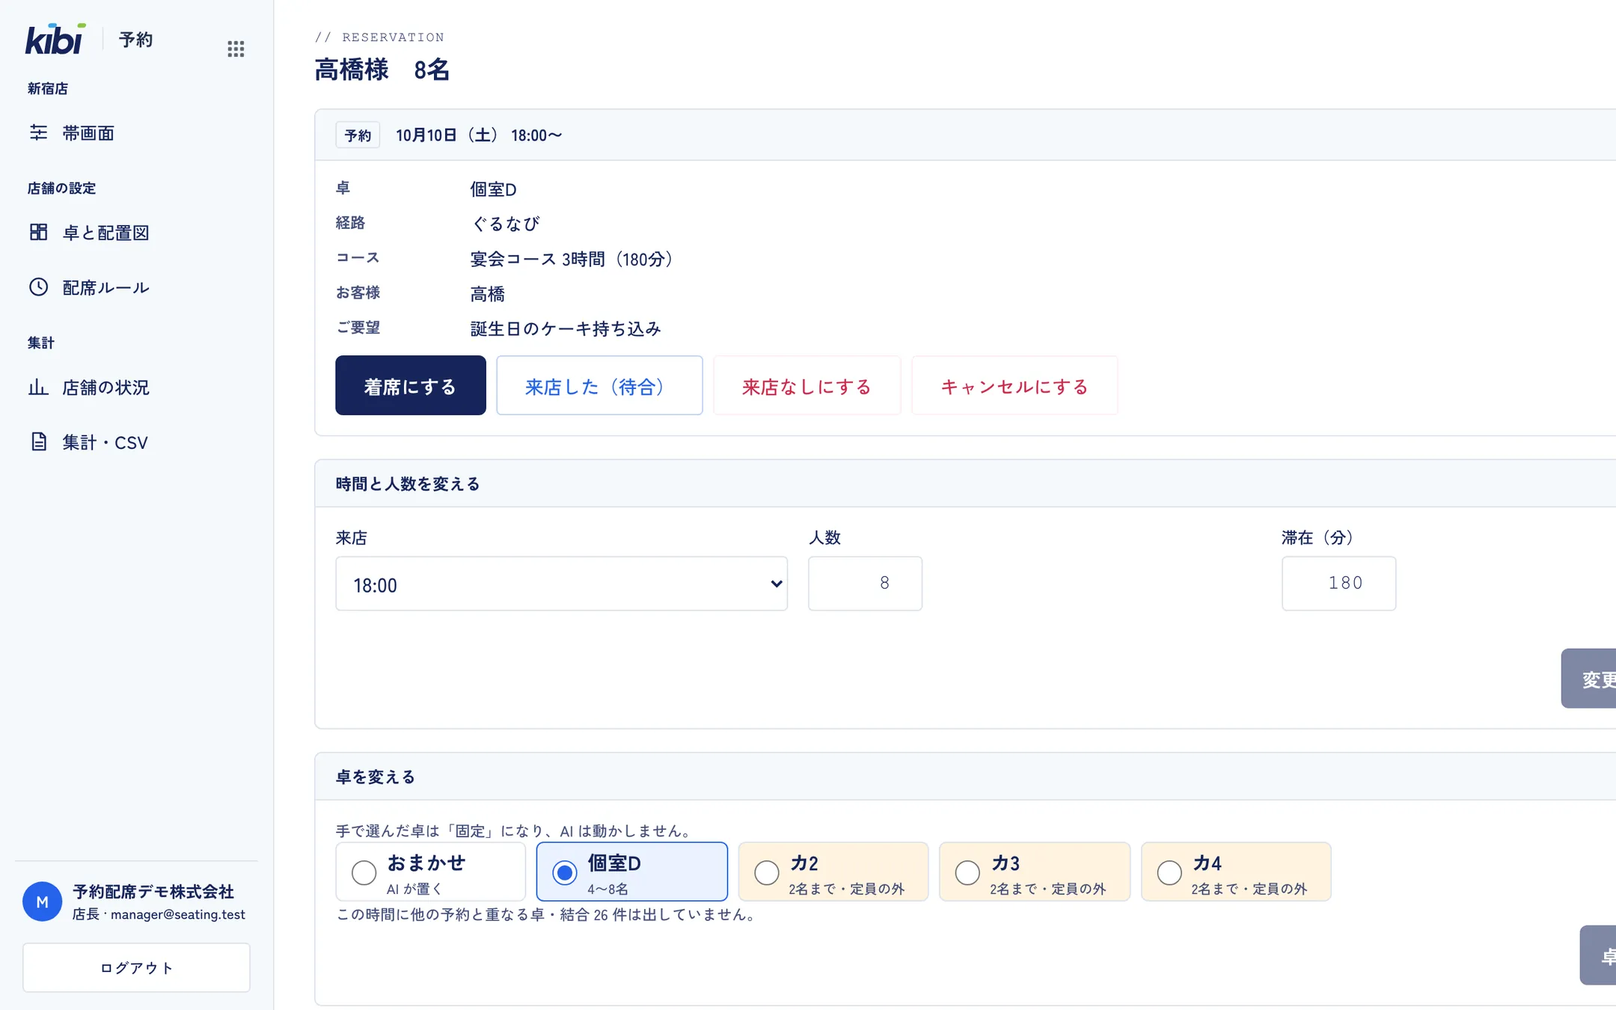Viewport: 1616px width, 1010px height.
Task: Click 宴会コース 3時間（180分）text
Action: pos(572,259)
